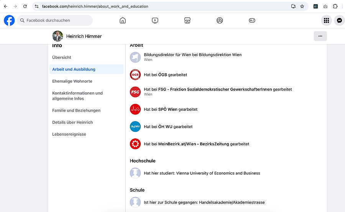Click the FSG page logo
Image resolution: width=345 pixels, height=212 pixels.
pos(135,92)
